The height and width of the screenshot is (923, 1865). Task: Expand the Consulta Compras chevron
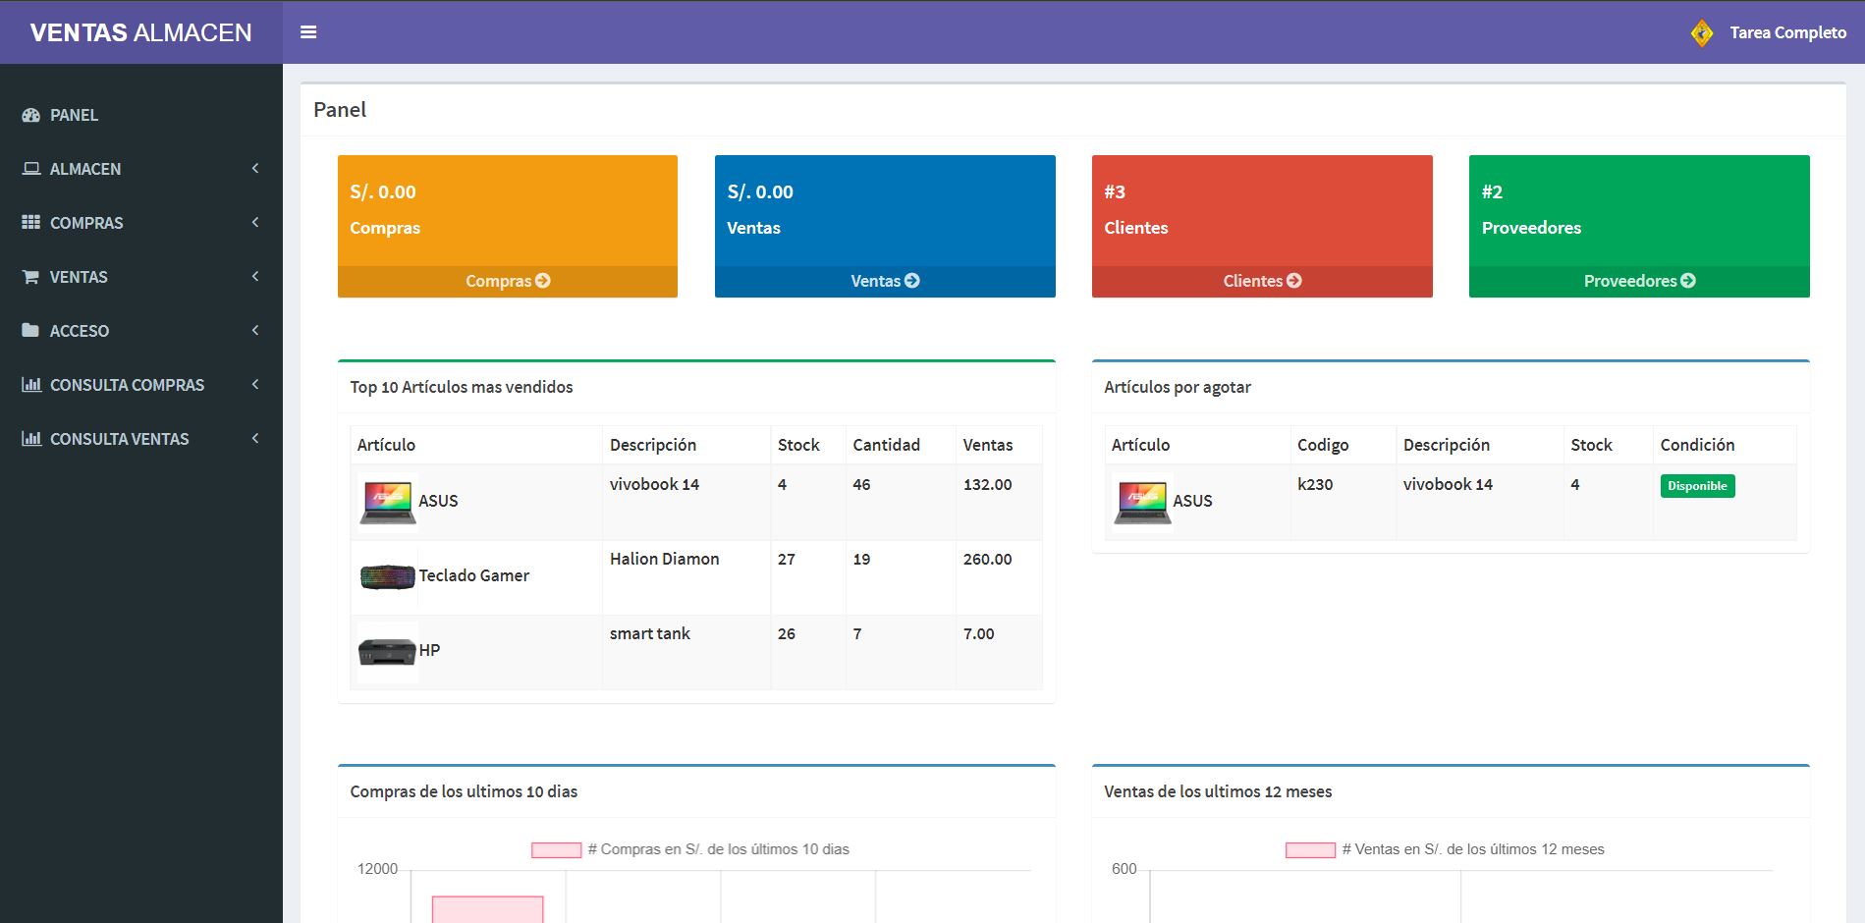coord(255,385)
